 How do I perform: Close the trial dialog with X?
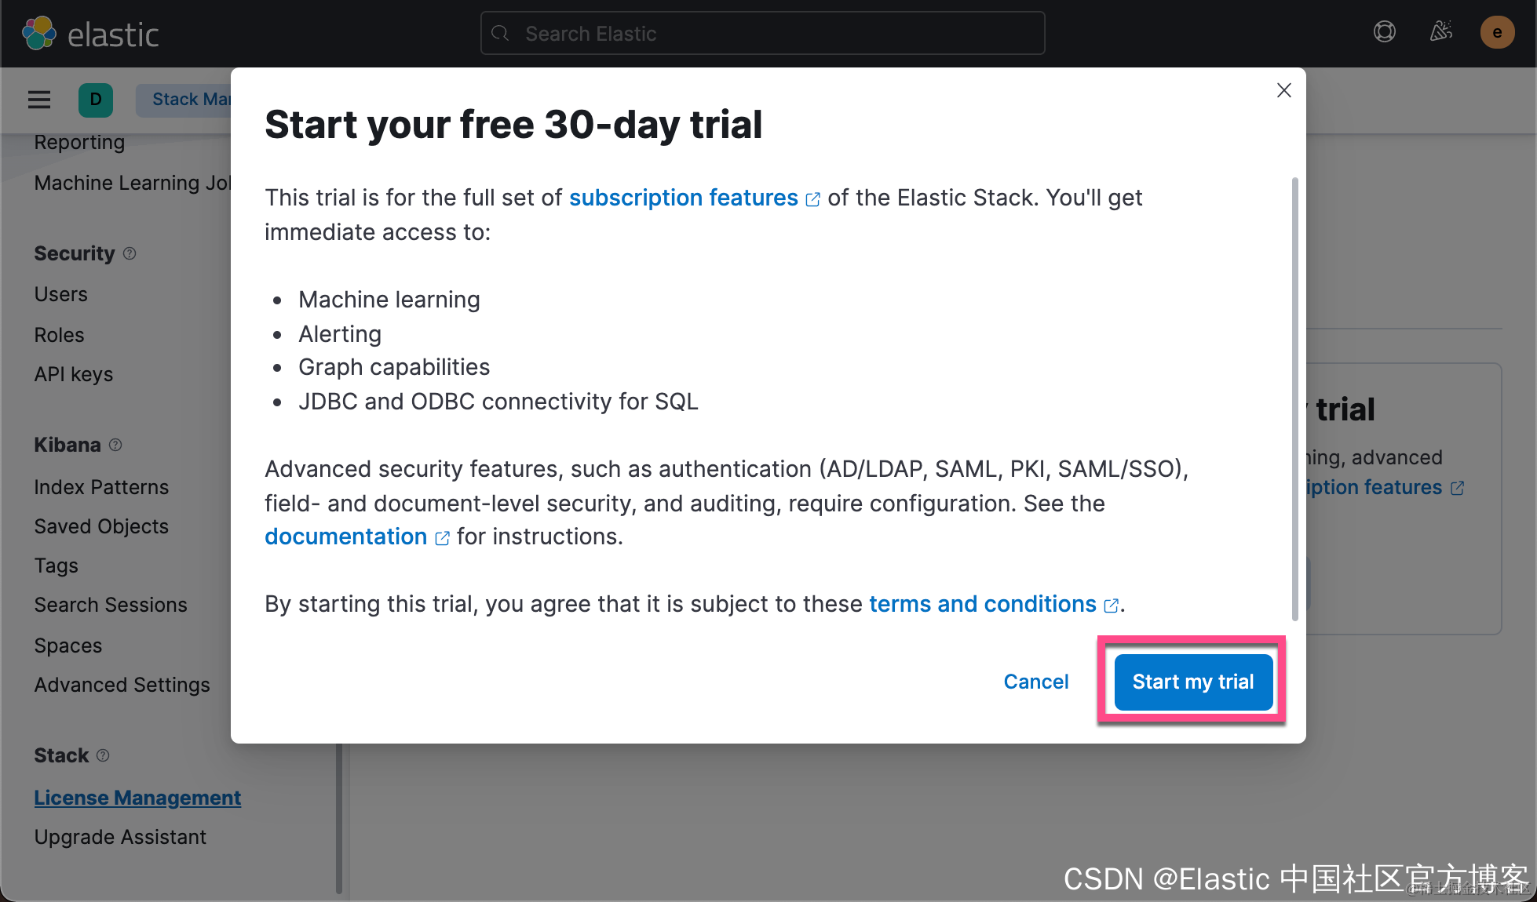click(x=1284, y=90)
